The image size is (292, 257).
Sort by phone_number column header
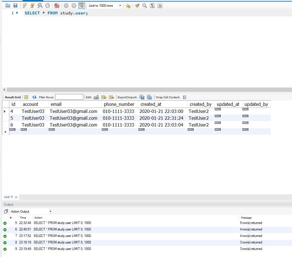click(x=120, y=104)
